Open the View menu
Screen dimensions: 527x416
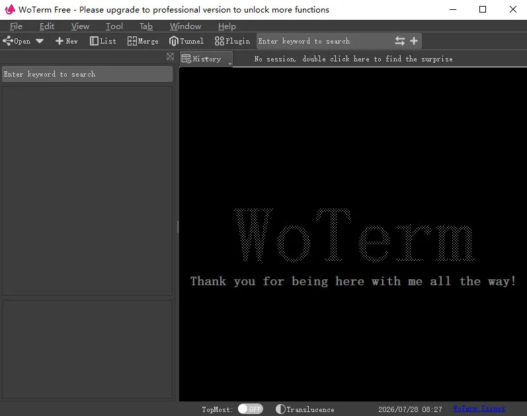[80, 26]
